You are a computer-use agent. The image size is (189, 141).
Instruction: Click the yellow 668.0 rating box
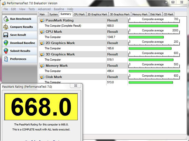click(x=41, y=107)
